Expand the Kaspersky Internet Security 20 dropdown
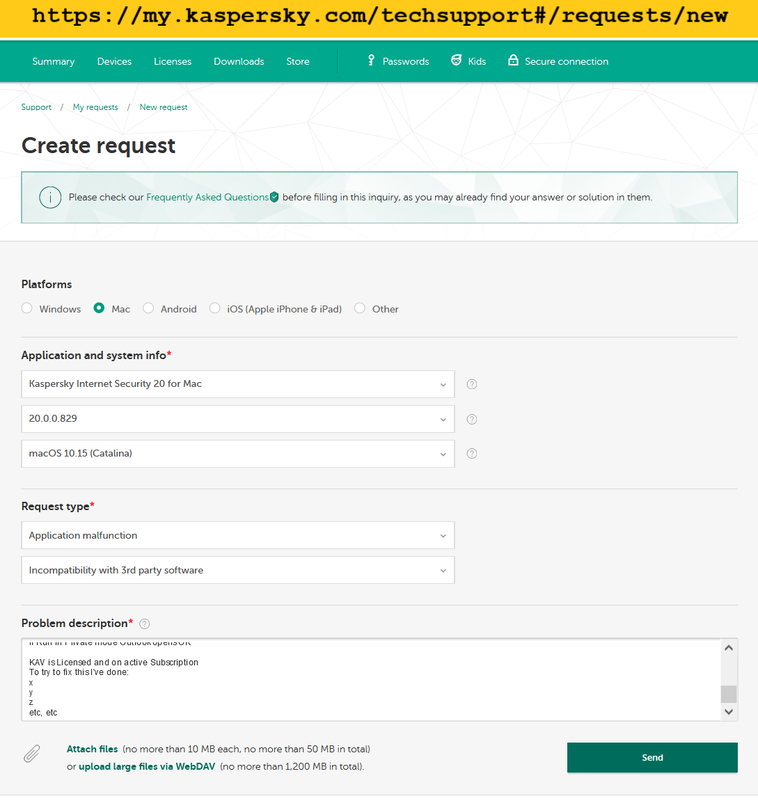The width and height of the screenshot is (758, 808). point(238,384)
